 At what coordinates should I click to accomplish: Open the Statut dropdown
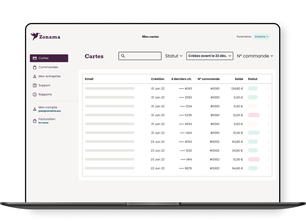(x=174, y=56)
